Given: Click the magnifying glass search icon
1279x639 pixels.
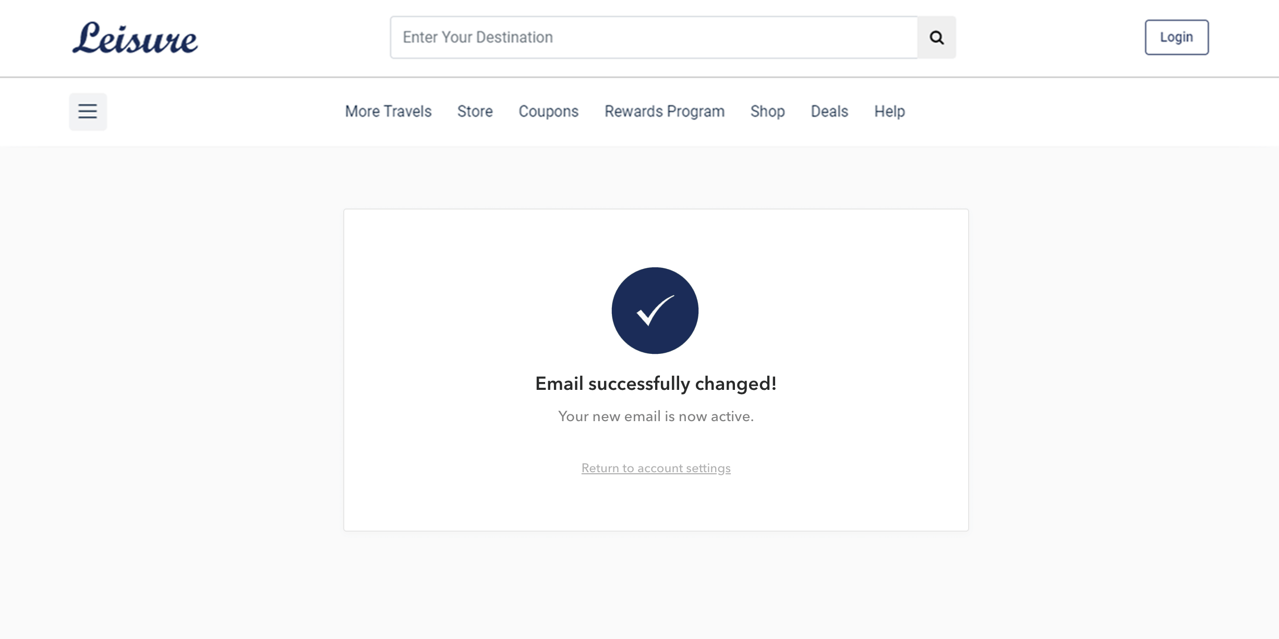Looking at the screenshot, I should 937,38.
